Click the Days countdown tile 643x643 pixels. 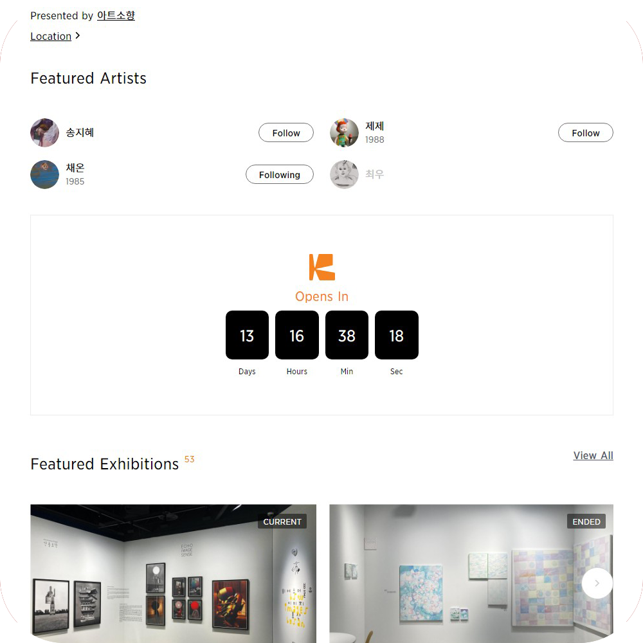point(247,335)
